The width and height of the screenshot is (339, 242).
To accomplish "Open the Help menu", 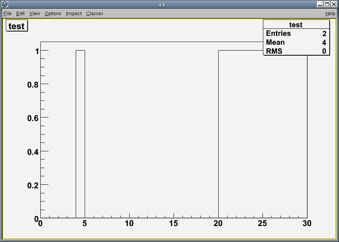I will pos(330,14).
